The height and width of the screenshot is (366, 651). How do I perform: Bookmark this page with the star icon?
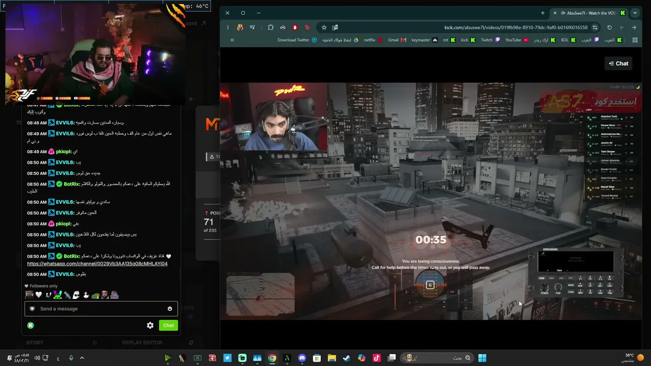(x=324, y=27)
